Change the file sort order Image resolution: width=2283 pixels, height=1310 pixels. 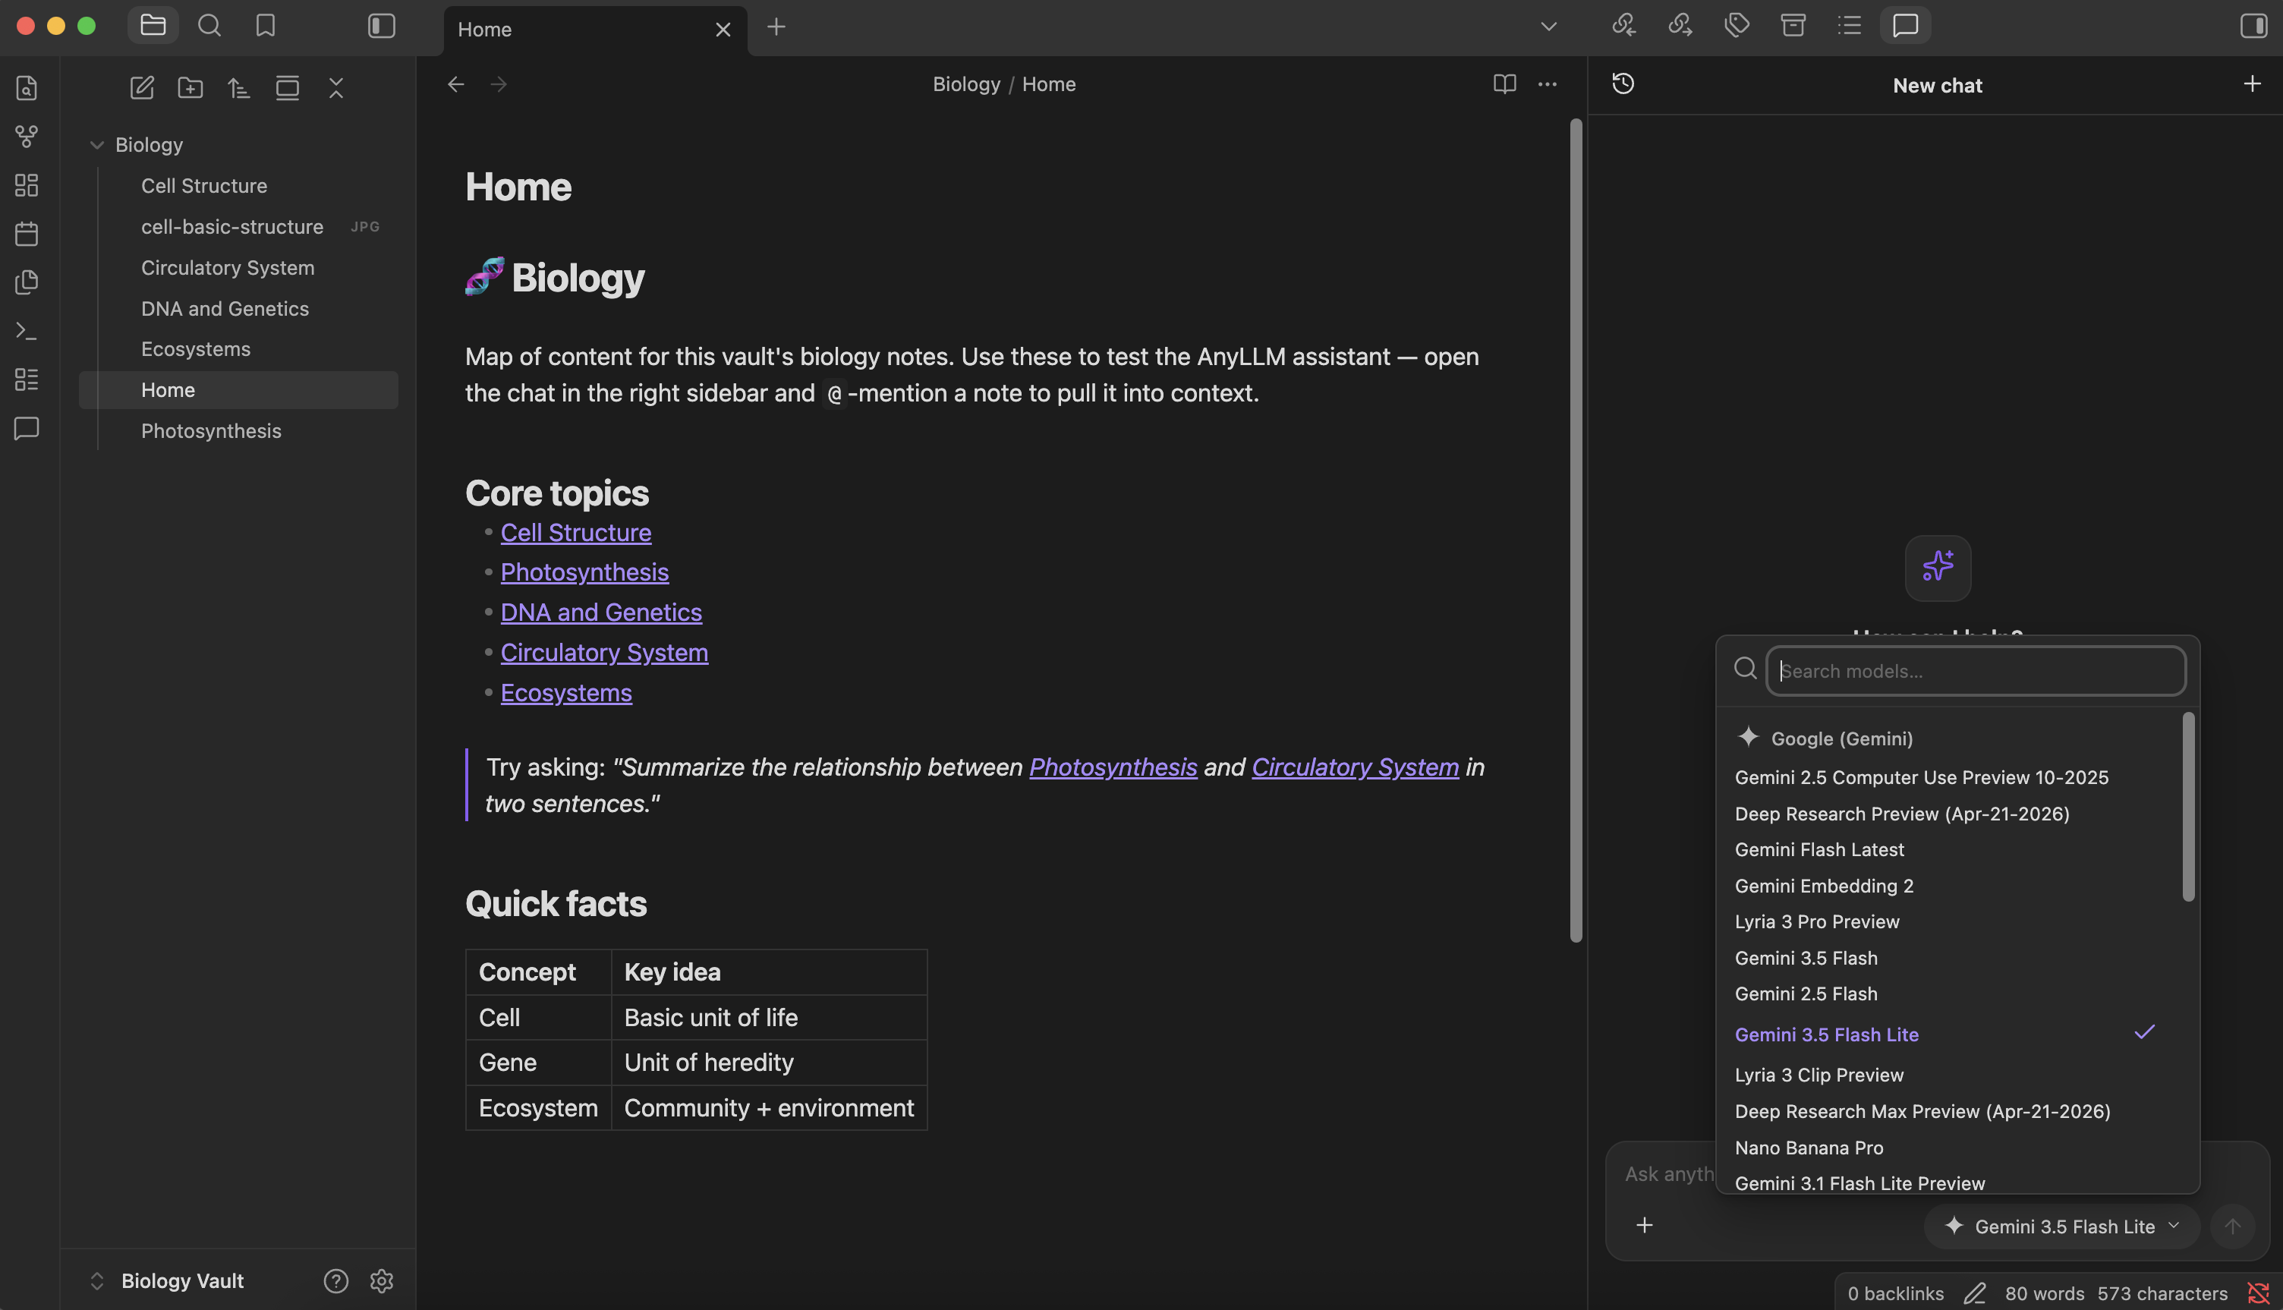pos(238,87)
